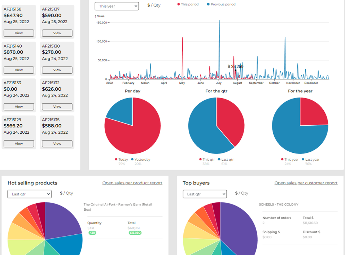The height and width of the screenshot is (255, 345).
Task: View order AF215138
Action: [18, 33]
